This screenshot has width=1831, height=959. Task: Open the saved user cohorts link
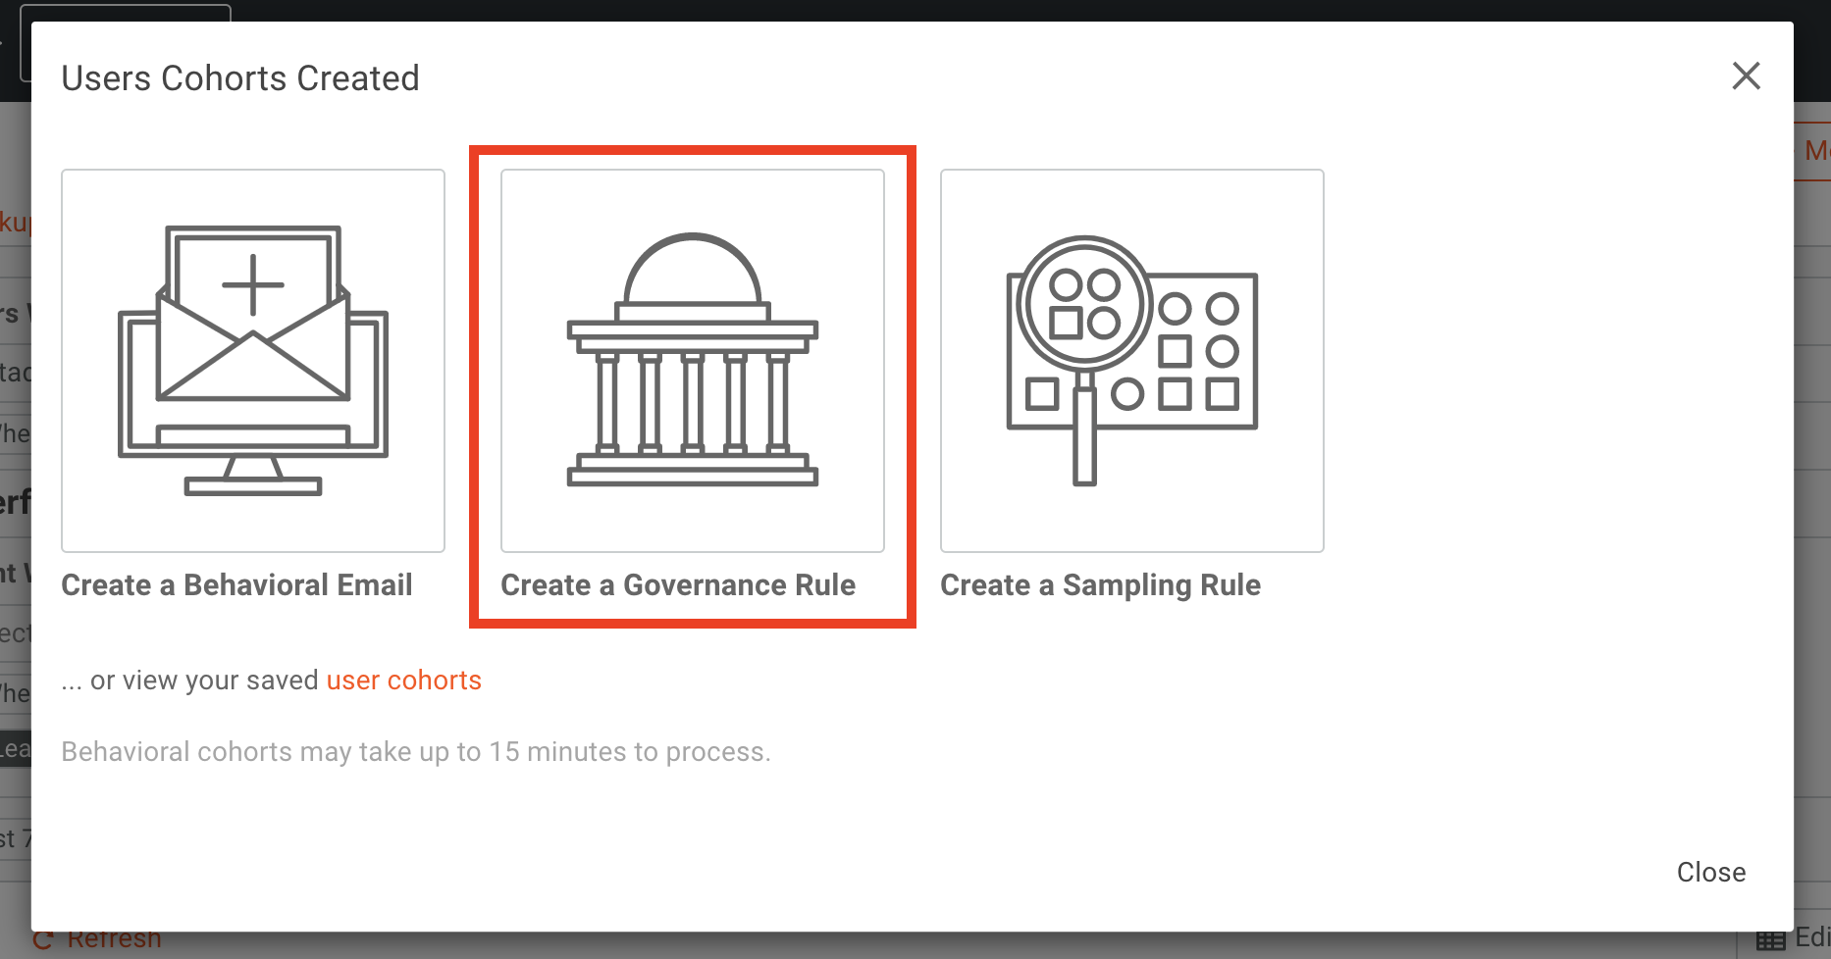(403, 681)
